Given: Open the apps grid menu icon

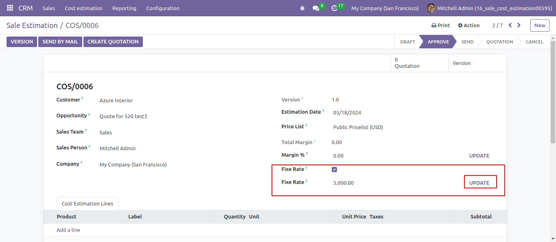Looking at the screenshot, I should click(10, 8).
